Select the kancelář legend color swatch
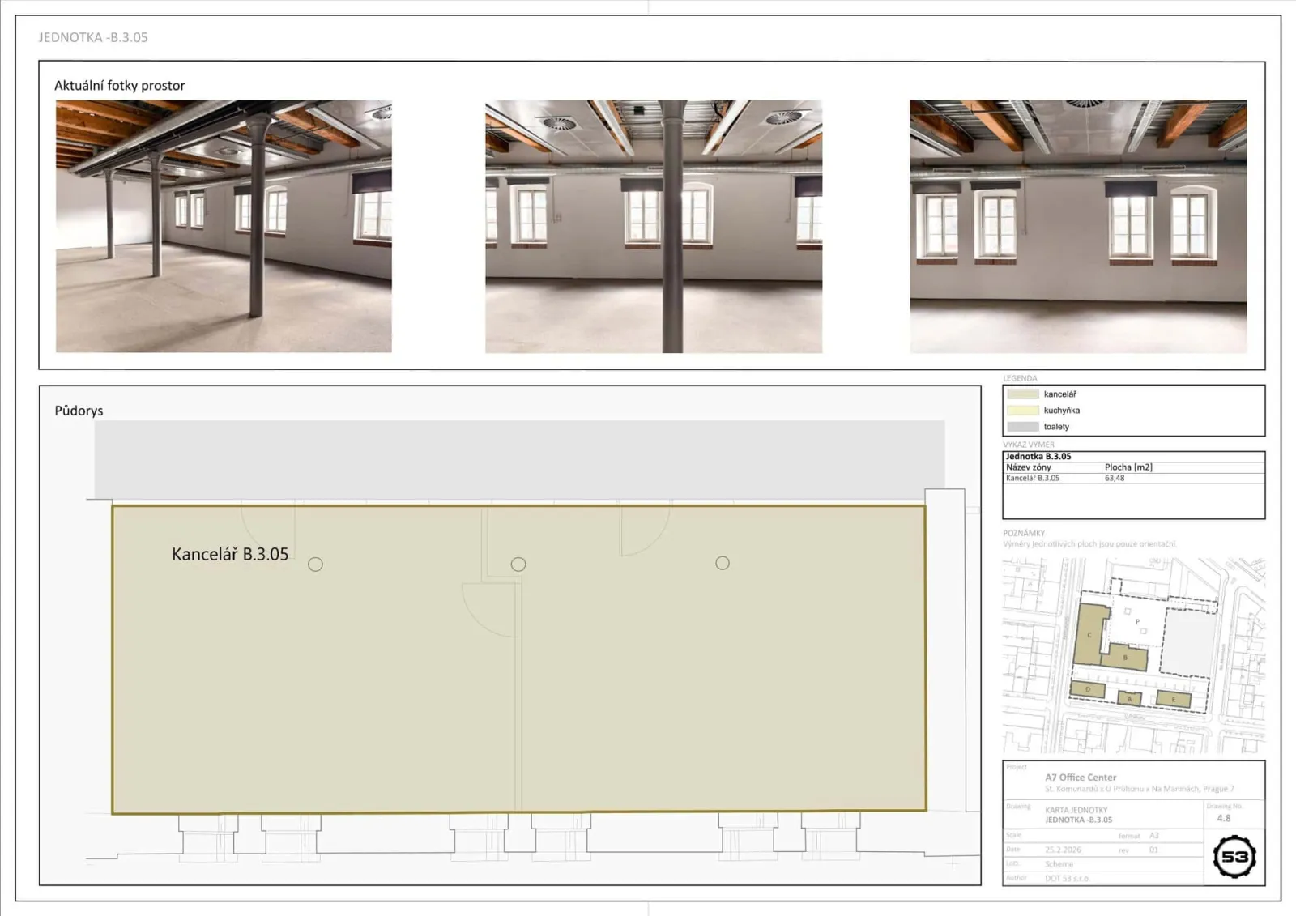Viewport: 1296px width, 916px height. tap(1023, 394)
